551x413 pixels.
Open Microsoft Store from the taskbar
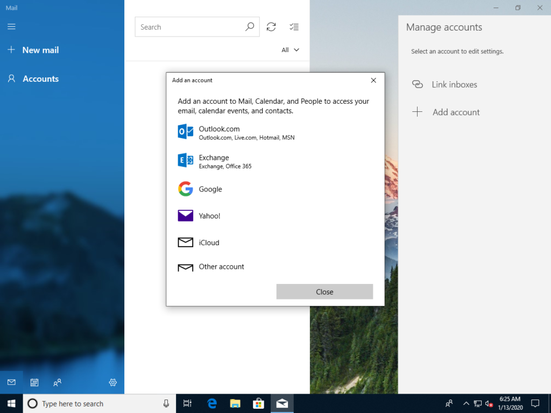(258, 403)
